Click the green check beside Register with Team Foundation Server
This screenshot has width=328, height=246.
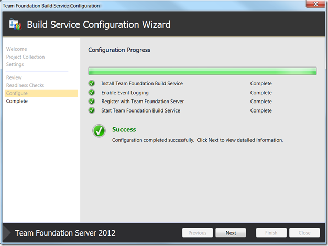[92, 101]
